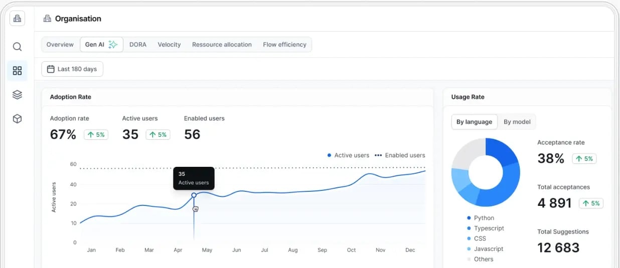This screenshot has width=620, height=268.
Task: Open the layers stack sidebar icon
Action: [17, 95]
